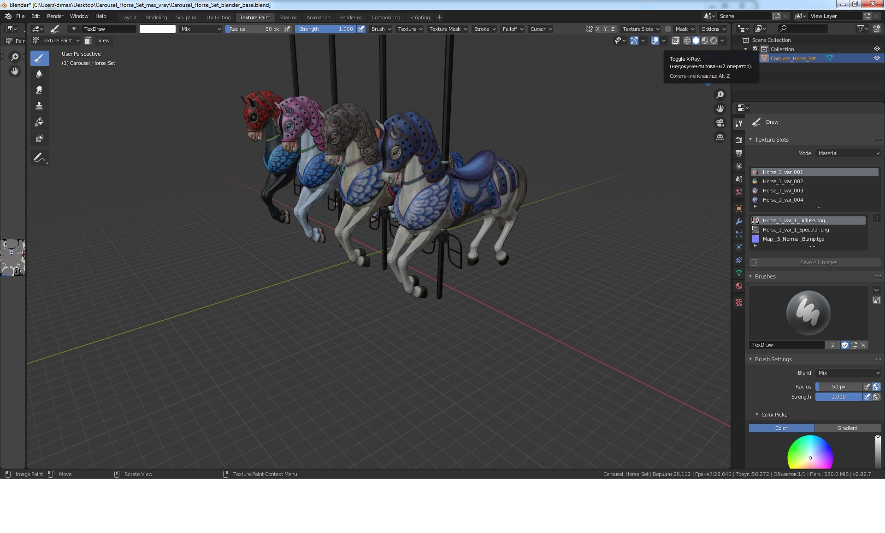Toggle X-Ray display button

(x=676, y=41)
